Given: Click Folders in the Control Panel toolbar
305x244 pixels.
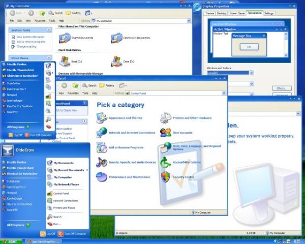Looking at the screenshot, I should coord(107,85).
